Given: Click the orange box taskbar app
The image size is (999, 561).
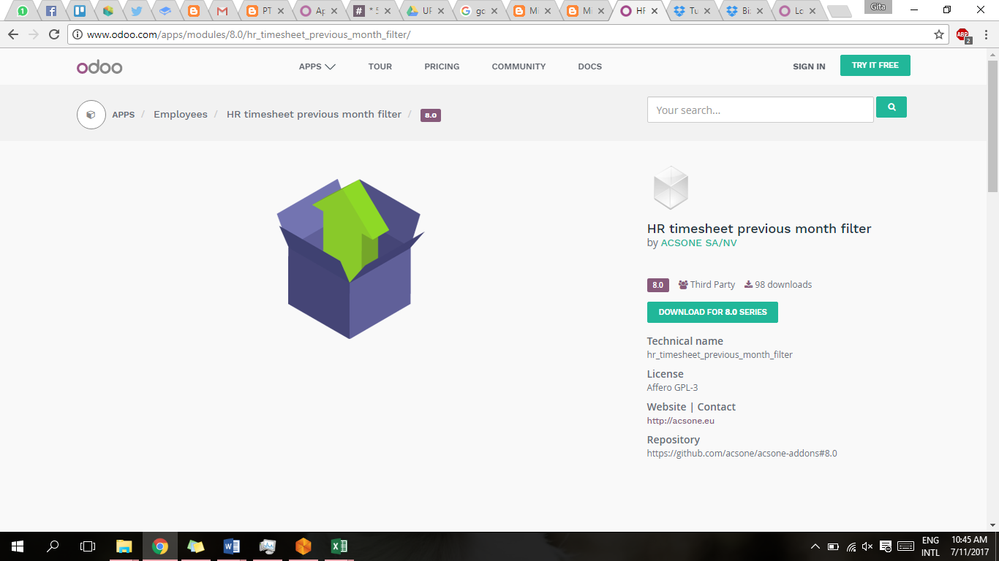Looking at the screenshot, I should click(x=303, y=546).
